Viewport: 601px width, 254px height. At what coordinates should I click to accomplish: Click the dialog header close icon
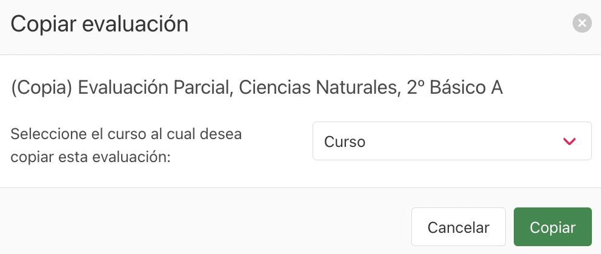pyautogui.click(x=582, y=23)
